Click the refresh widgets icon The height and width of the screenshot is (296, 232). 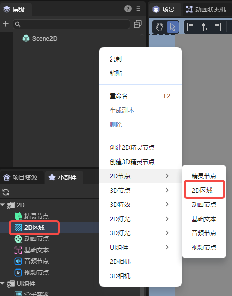point(6,192)
